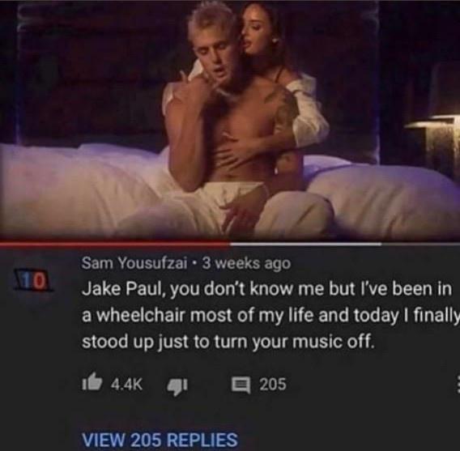Like the comment with thumbs up icon
Image resolution: width=460 pixels, height=451 pixels.
click(92, 382)
